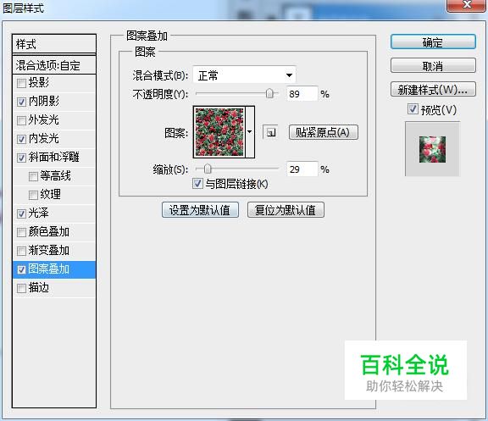Uncheck the 图案叠加 checkbox
This screenshot has width=488, height=421.
tap(21, 269)
